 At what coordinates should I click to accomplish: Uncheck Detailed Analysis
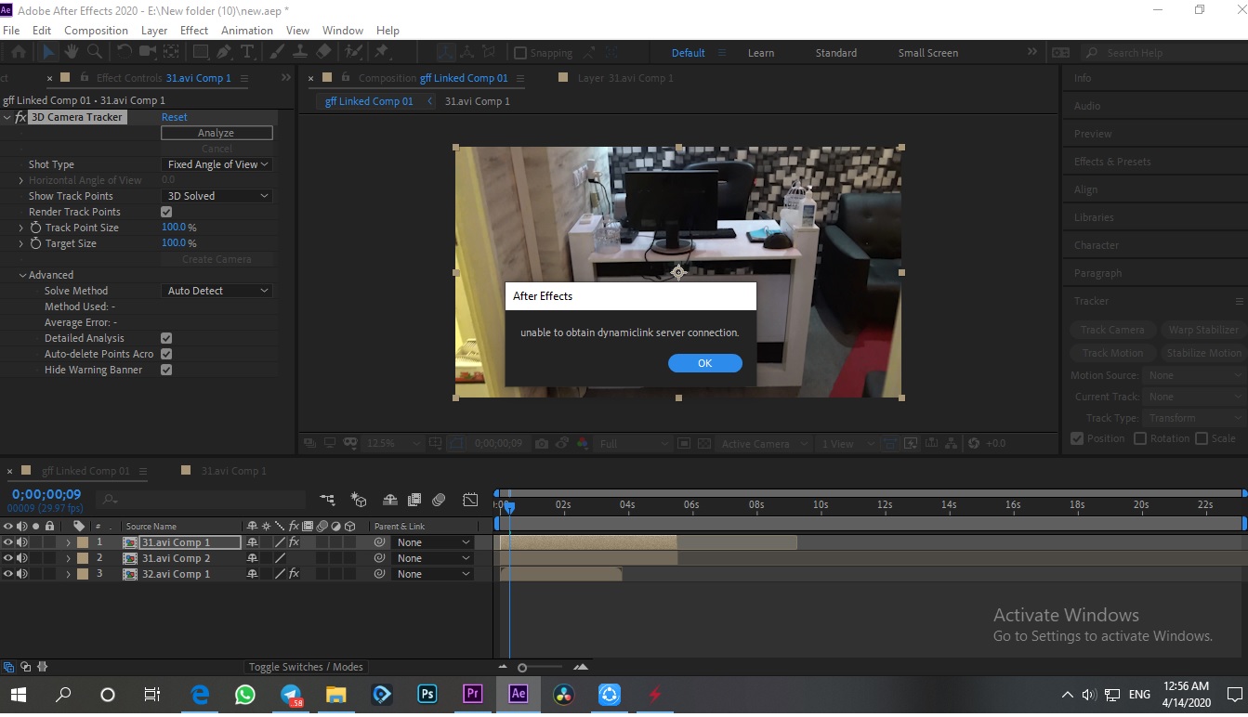pos(166,338)
